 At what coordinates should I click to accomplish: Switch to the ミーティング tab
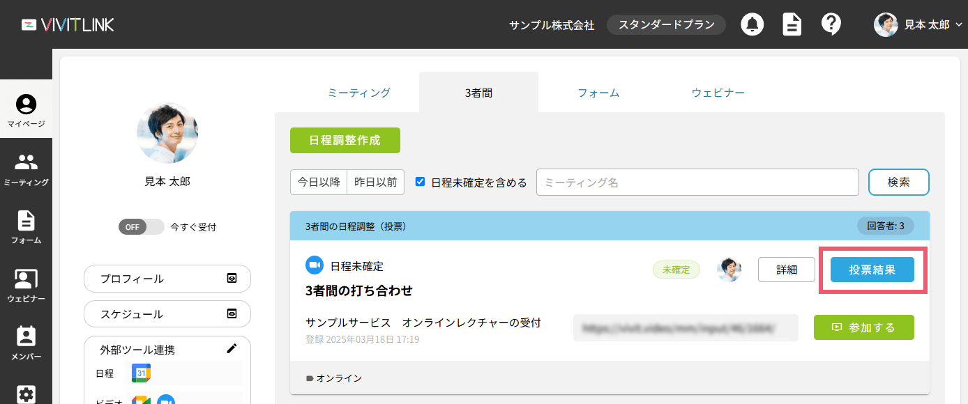(x=359, y=93)
